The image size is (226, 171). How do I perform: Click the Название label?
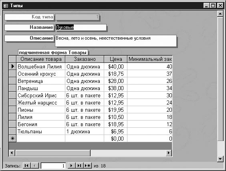29,27
